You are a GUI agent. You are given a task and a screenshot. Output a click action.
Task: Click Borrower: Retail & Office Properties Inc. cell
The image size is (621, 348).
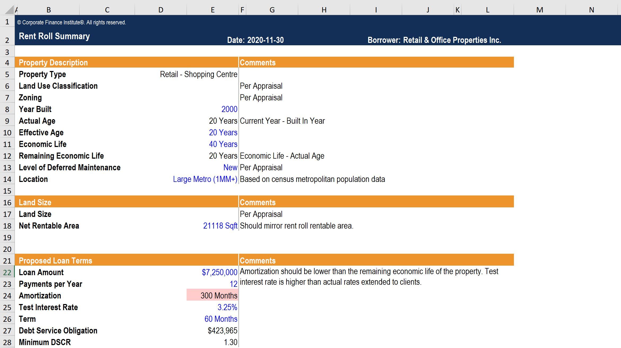tap(434, 40)
